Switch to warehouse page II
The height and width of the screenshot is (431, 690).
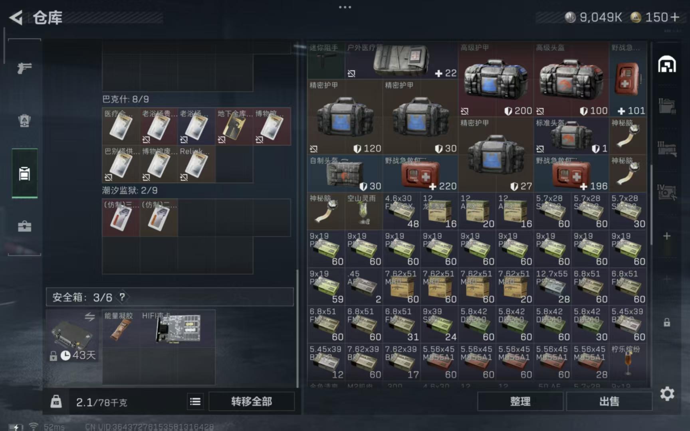pos(667,106)
